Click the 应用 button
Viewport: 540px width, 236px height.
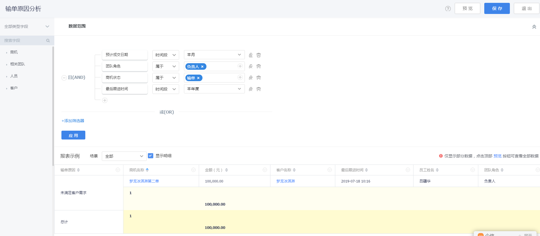pyautogui.click(x=73, y=135)
